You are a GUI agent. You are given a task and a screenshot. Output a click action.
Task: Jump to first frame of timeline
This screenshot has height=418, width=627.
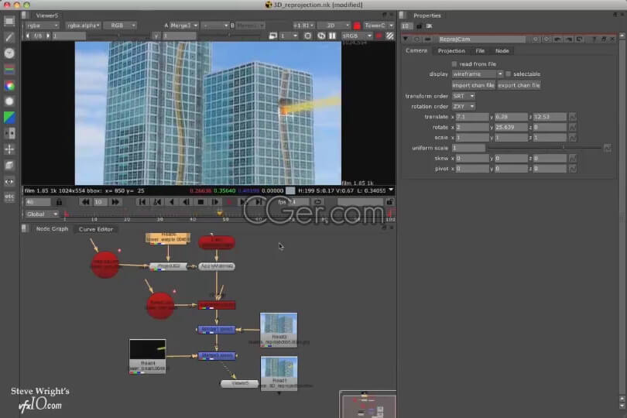[142, 202]
